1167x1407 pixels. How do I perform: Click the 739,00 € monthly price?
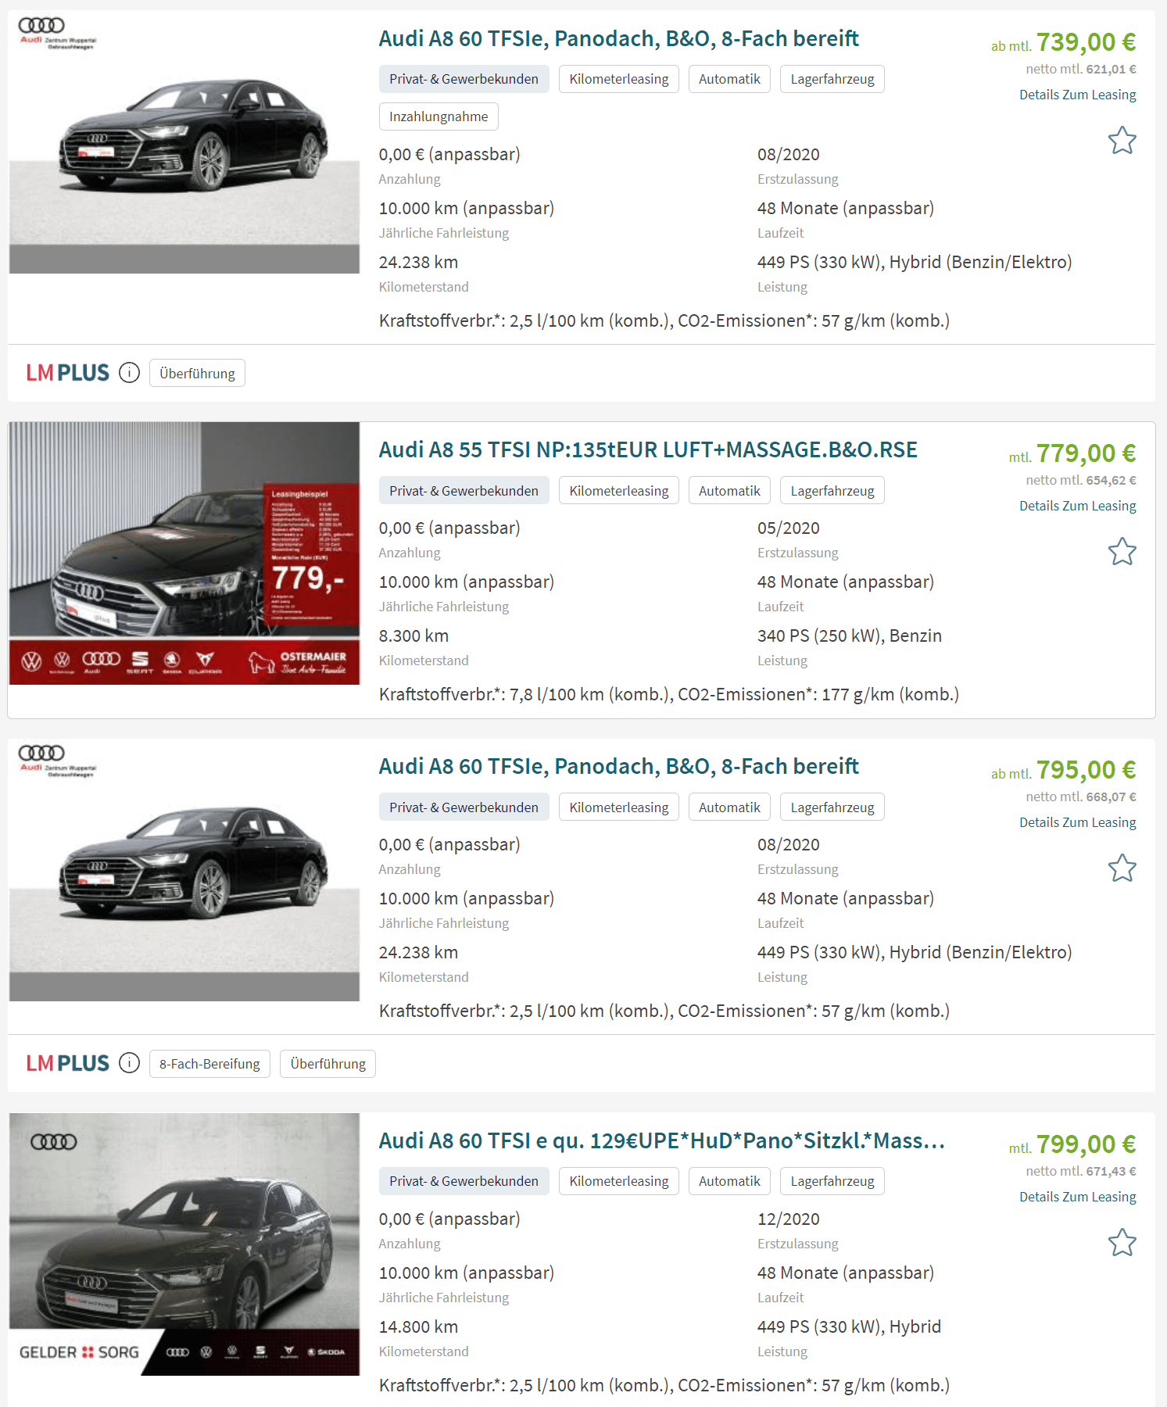pyautogui.click(x=1086, y=42)
